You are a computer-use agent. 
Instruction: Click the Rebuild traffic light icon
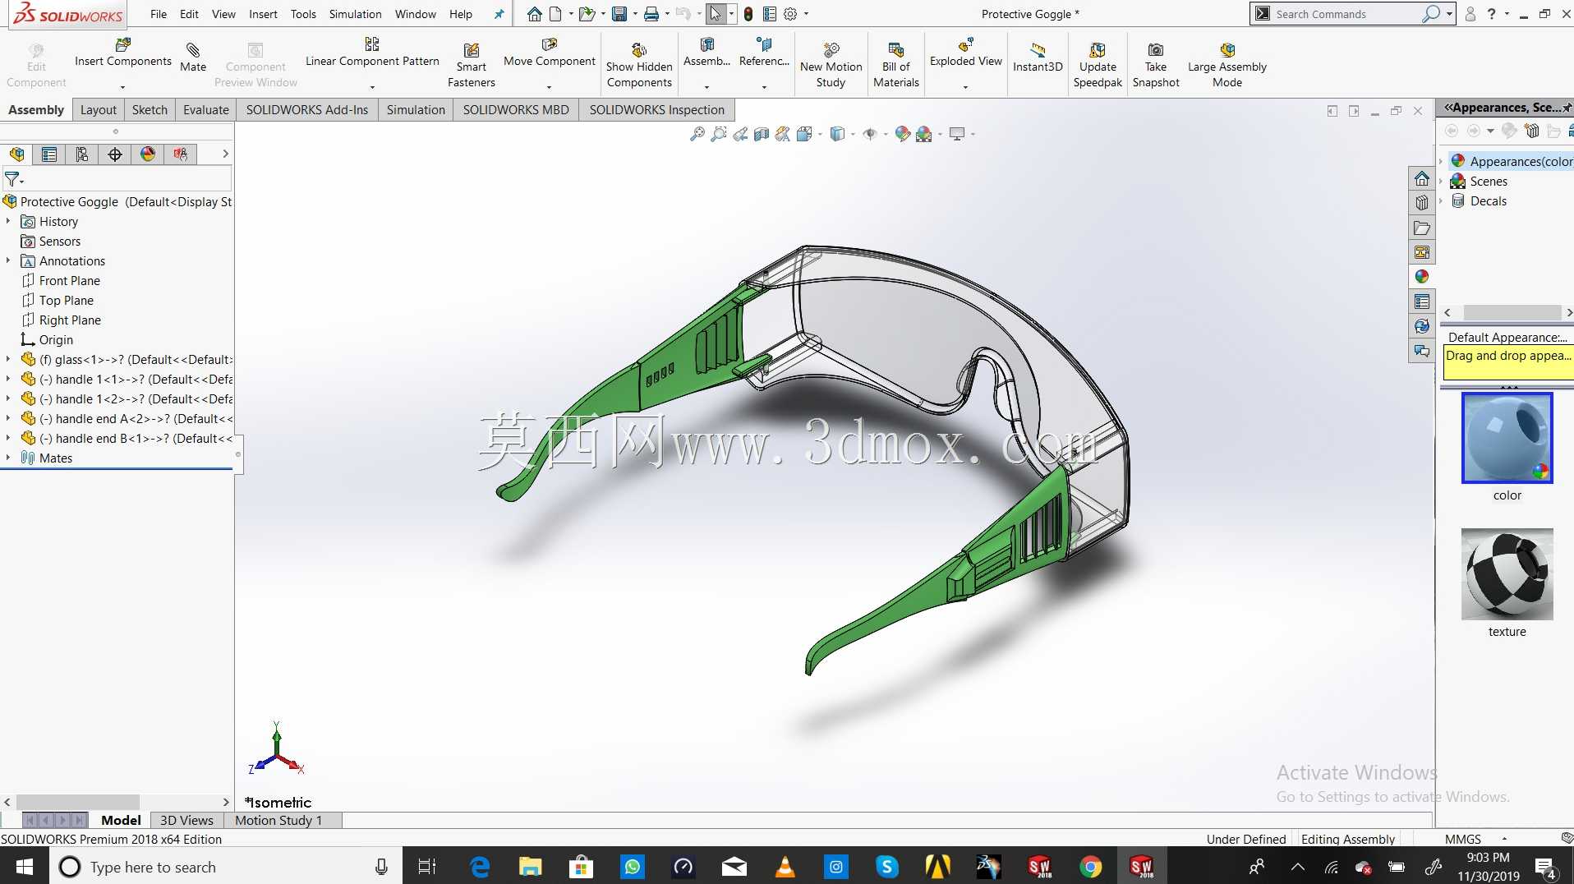pos(748,14)
